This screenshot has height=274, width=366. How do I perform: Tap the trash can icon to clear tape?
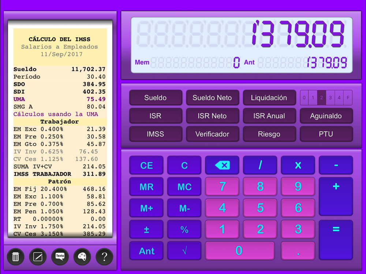15,257
